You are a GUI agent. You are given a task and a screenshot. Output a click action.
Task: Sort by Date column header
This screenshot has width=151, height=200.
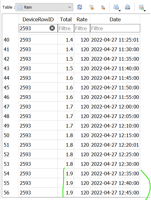click(115, 19)
